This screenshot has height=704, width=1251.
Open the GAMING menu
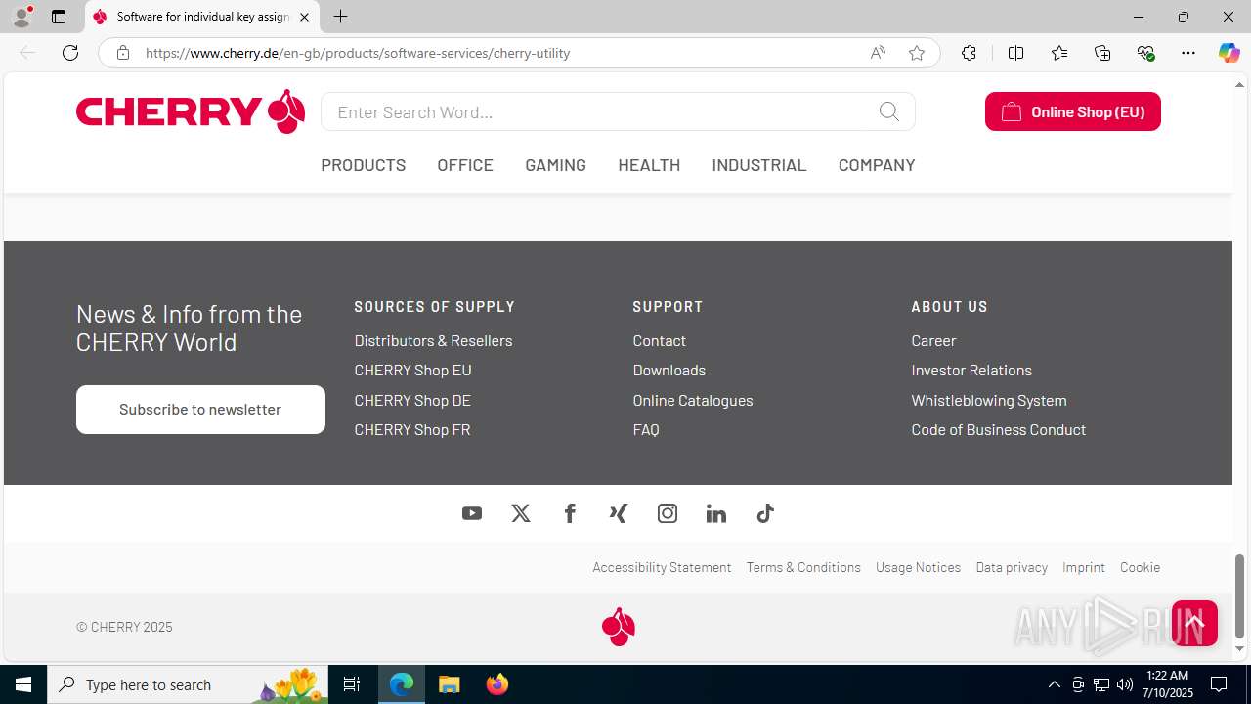(555, 165)
